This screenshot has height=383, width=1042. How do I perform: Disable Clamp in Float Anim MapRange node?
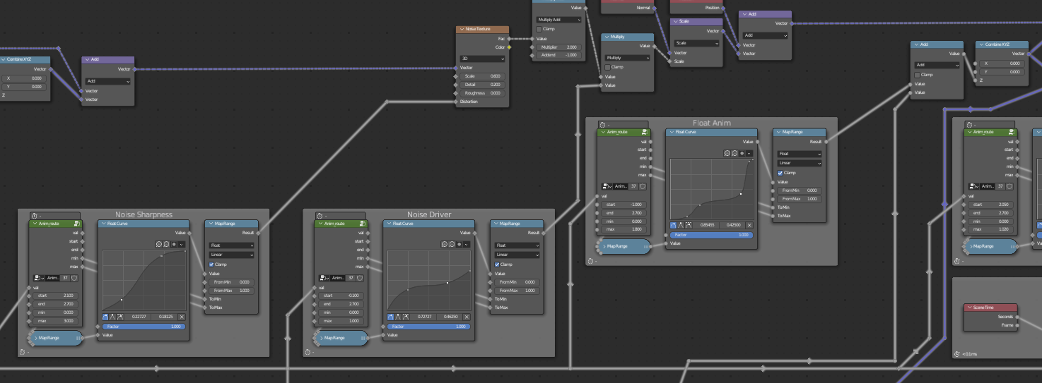click(780, 172)
